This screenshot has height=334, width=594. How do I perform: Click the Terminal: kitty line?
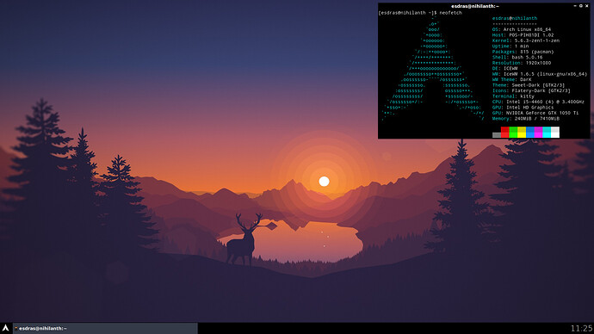point(513,96)
